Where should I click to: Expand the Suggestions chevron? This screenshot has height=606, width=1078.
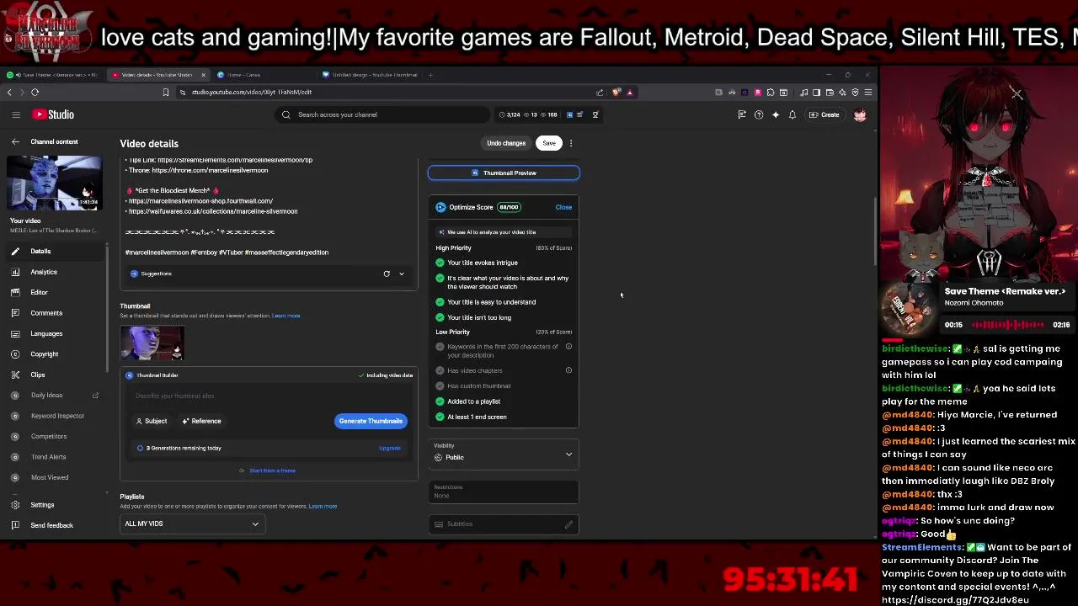tap(402, 274)
